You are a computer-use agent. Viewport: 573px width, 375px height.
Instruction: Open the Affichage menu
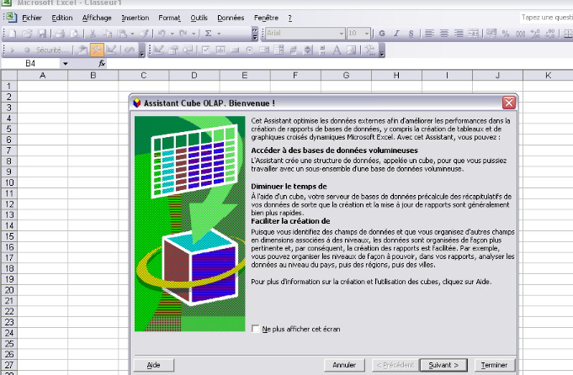pyautogui.click(x=97, y=18)
